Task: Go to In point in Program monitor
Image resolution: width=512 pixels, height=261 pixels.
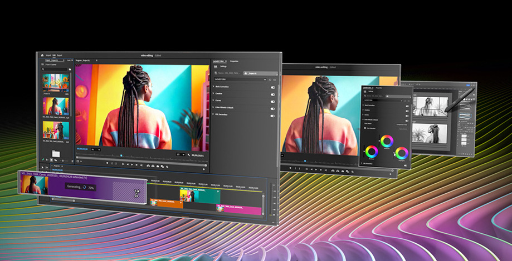Action: click(x=123, y=164)
